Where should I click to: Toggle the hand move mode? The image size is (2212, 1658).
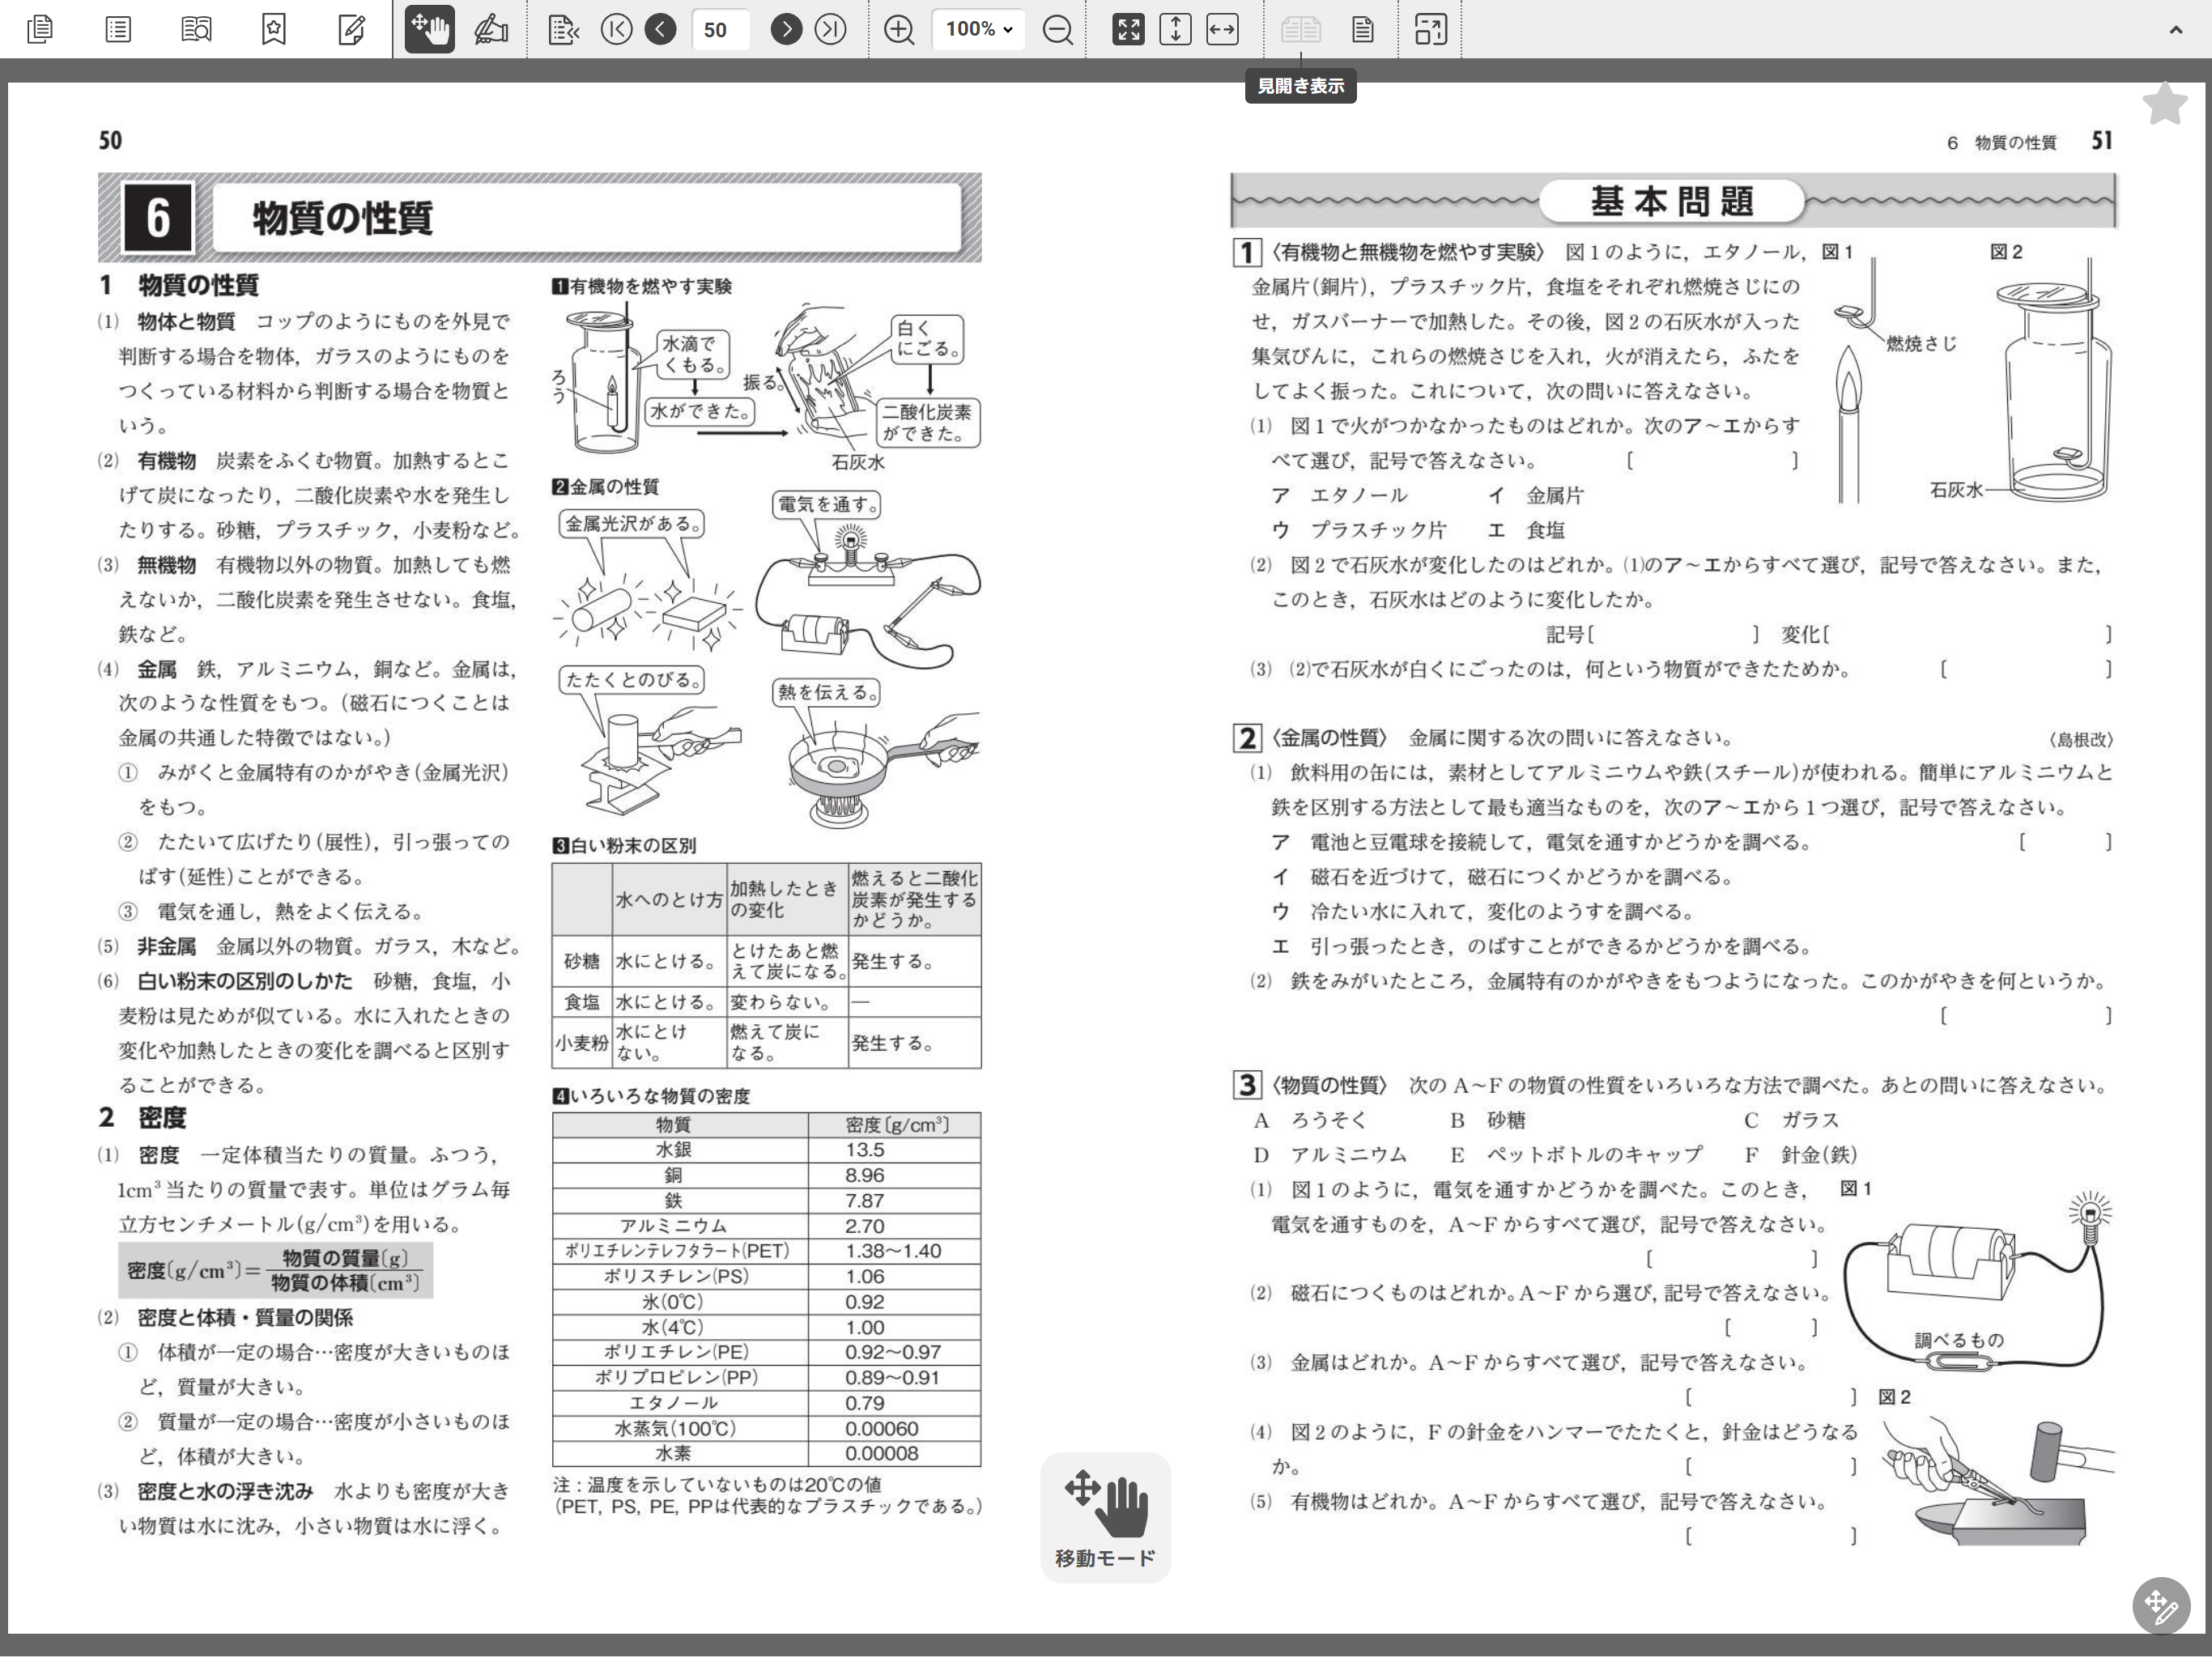pos(428,30)
